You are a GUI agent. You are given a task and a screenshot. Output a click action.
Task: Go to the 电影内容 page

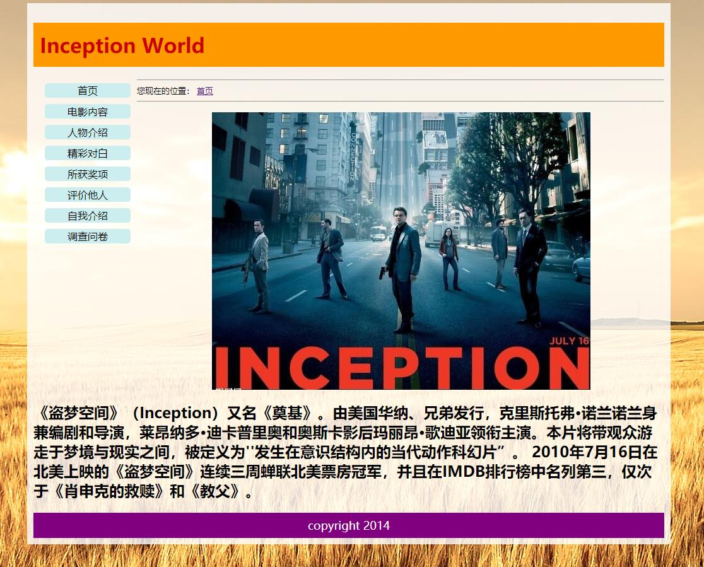88,112
